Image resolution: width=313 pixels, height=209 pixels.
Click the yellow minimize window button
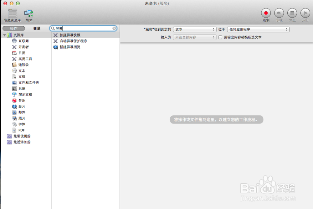[x=12, y=3]
